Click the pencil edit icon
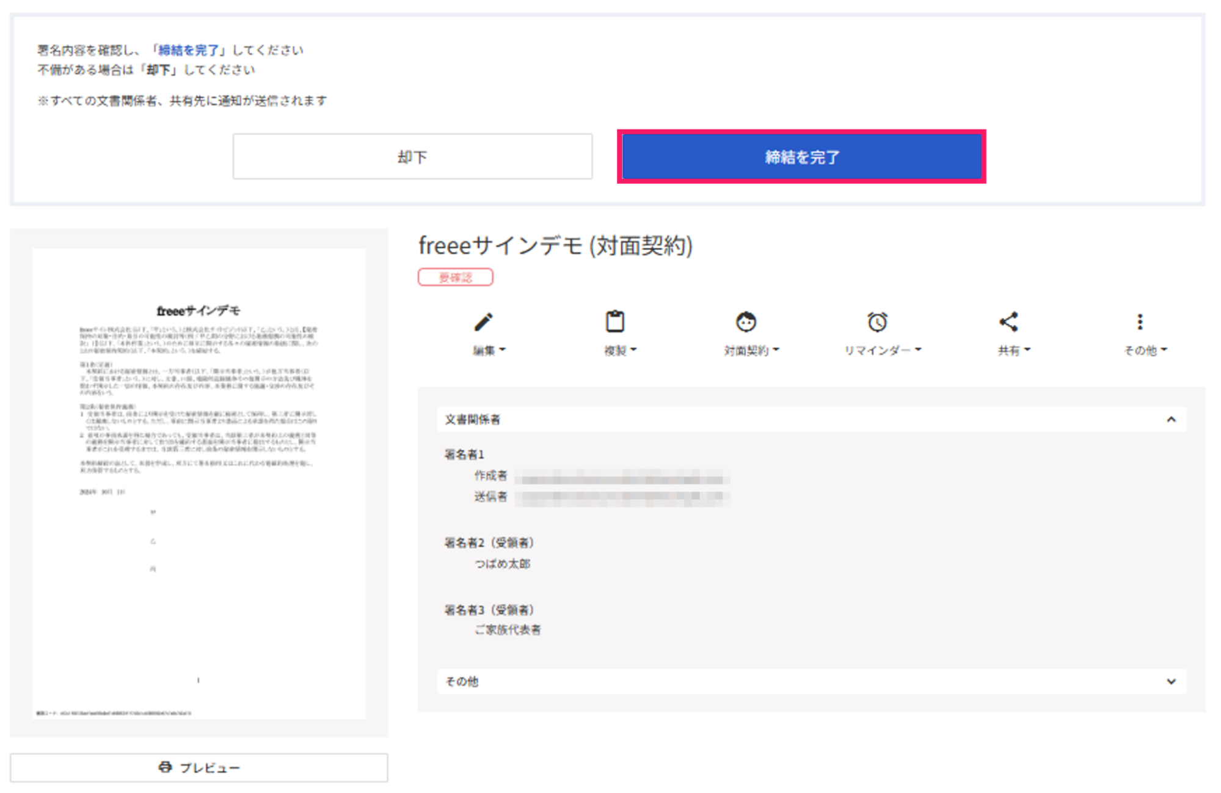Viewport: 1221px width, 793px height. (x=483, y=322)
